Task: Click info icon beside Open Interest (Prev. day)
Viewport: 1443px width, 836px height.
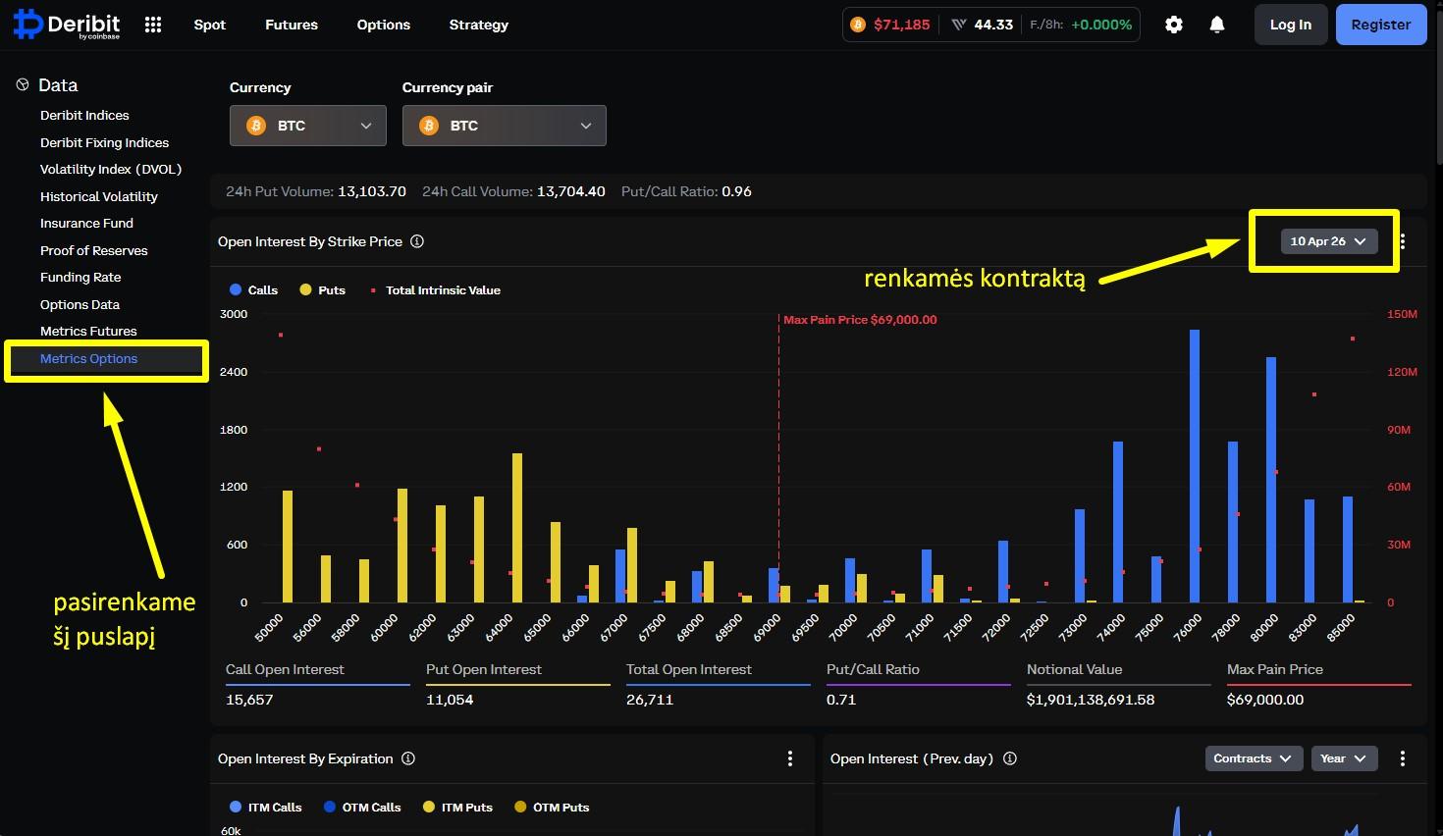Action: pyautogui.click(x=1010, y=758)
